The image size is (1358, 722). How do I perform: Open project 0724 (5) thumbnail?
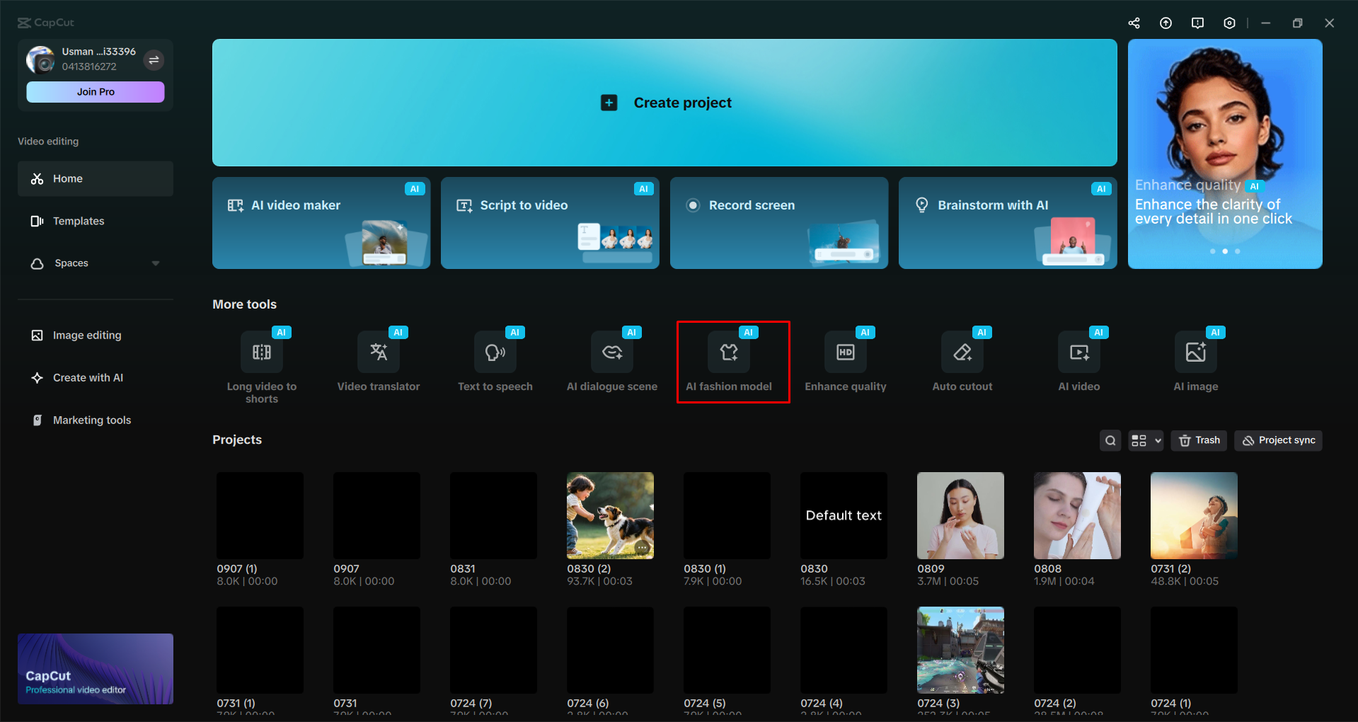pos(727,650)
